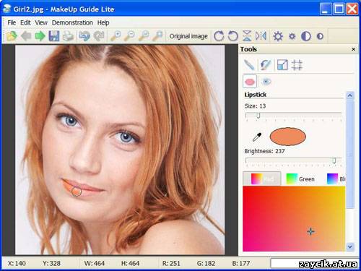
Task: Save image with floppy disk icon
Action: coord(54,36)
